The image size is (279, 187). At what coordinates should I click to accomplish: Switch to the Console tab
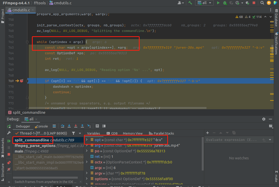coord(42,126)
